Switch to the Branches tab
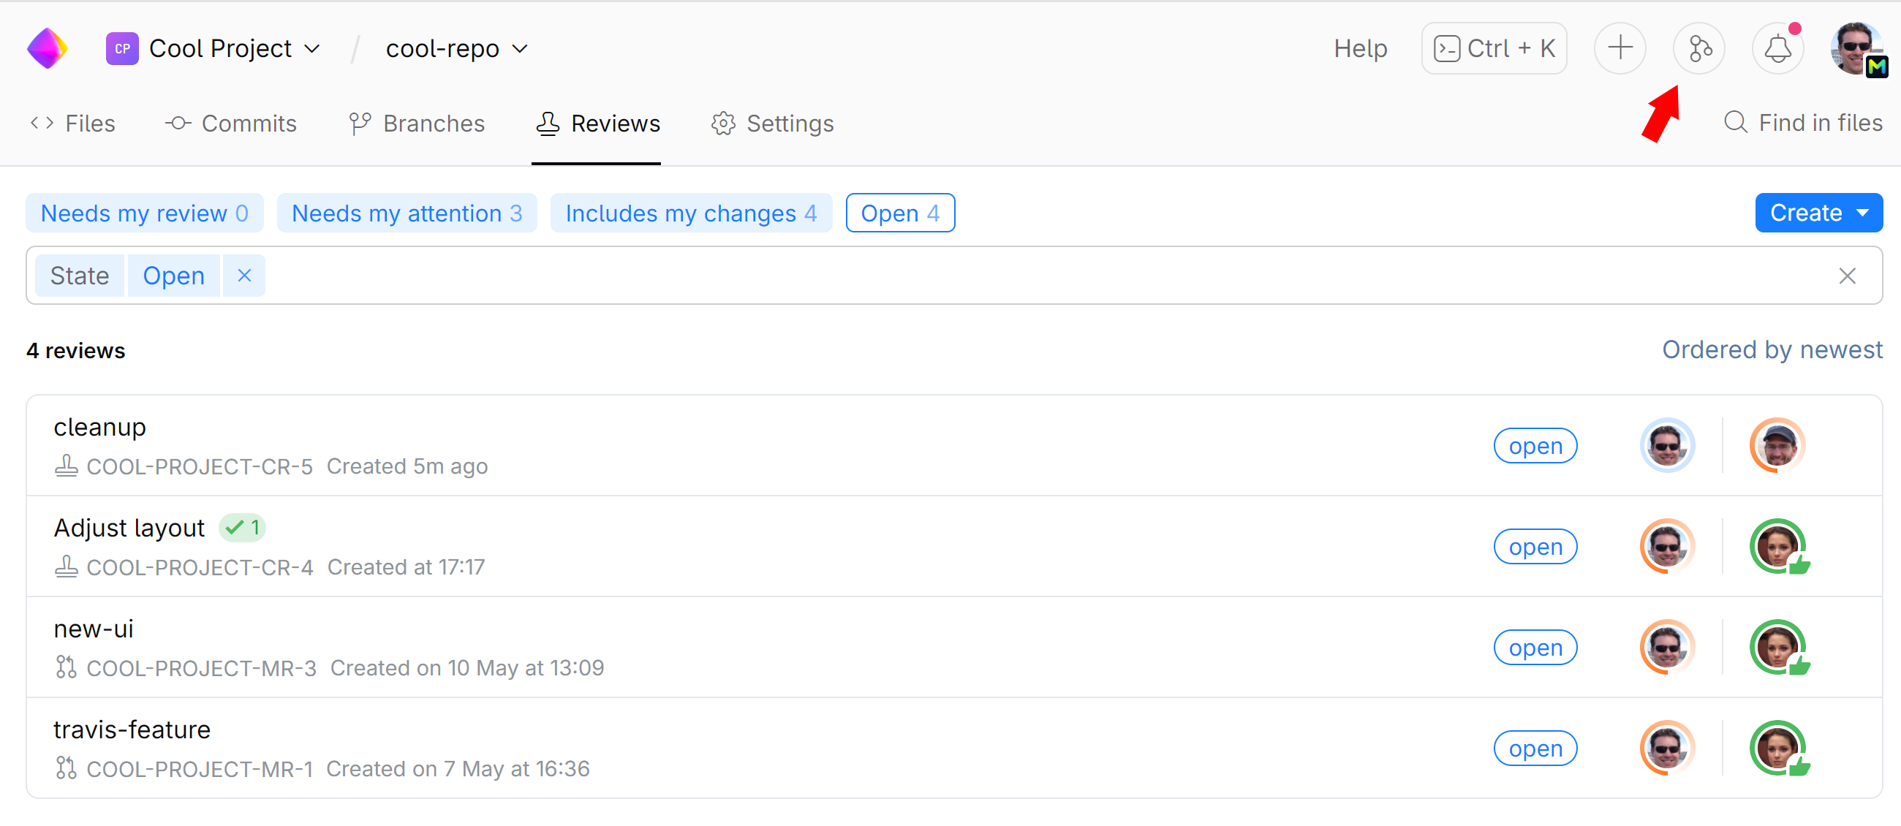 click(x=417, y=123)
